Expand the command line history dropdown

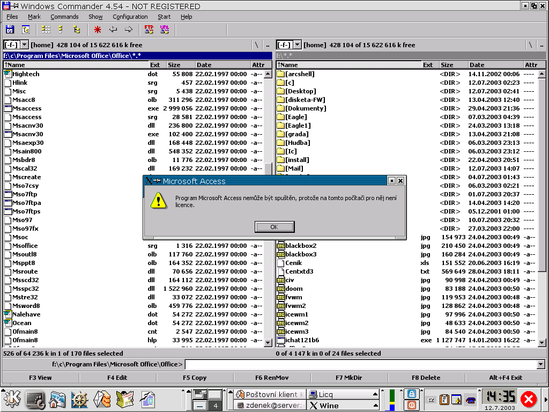pos(540,364)
